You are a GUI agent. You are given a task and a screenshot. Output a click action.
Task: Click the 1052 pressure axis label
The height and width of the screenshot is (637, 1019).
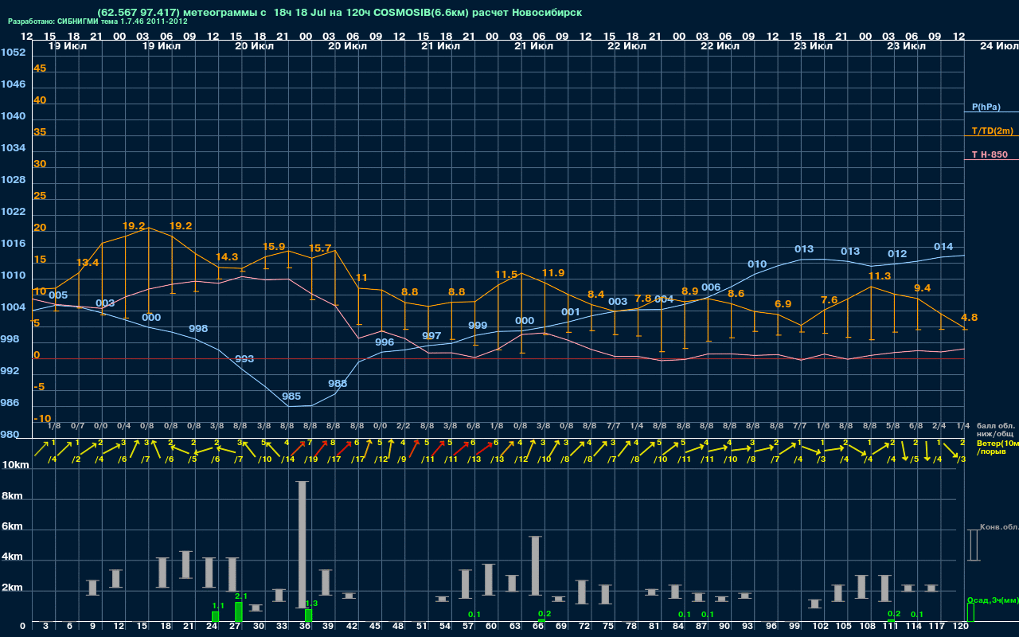pyautogui.click(x=13, y=53)
